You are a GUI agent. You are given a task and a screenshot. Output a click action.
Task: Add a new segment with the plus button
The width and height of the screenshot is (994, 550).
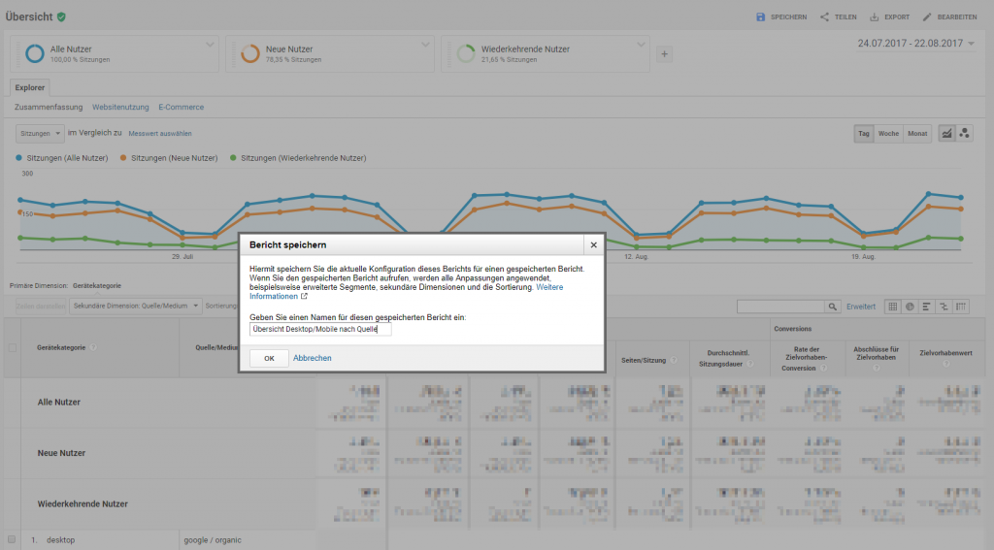coord(664,54)
